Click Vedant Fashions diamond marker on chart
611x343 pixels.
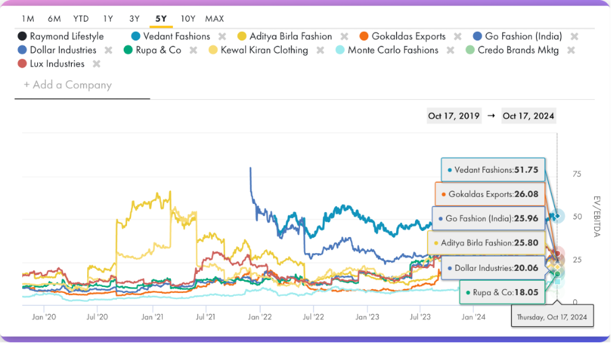[558, 216]
